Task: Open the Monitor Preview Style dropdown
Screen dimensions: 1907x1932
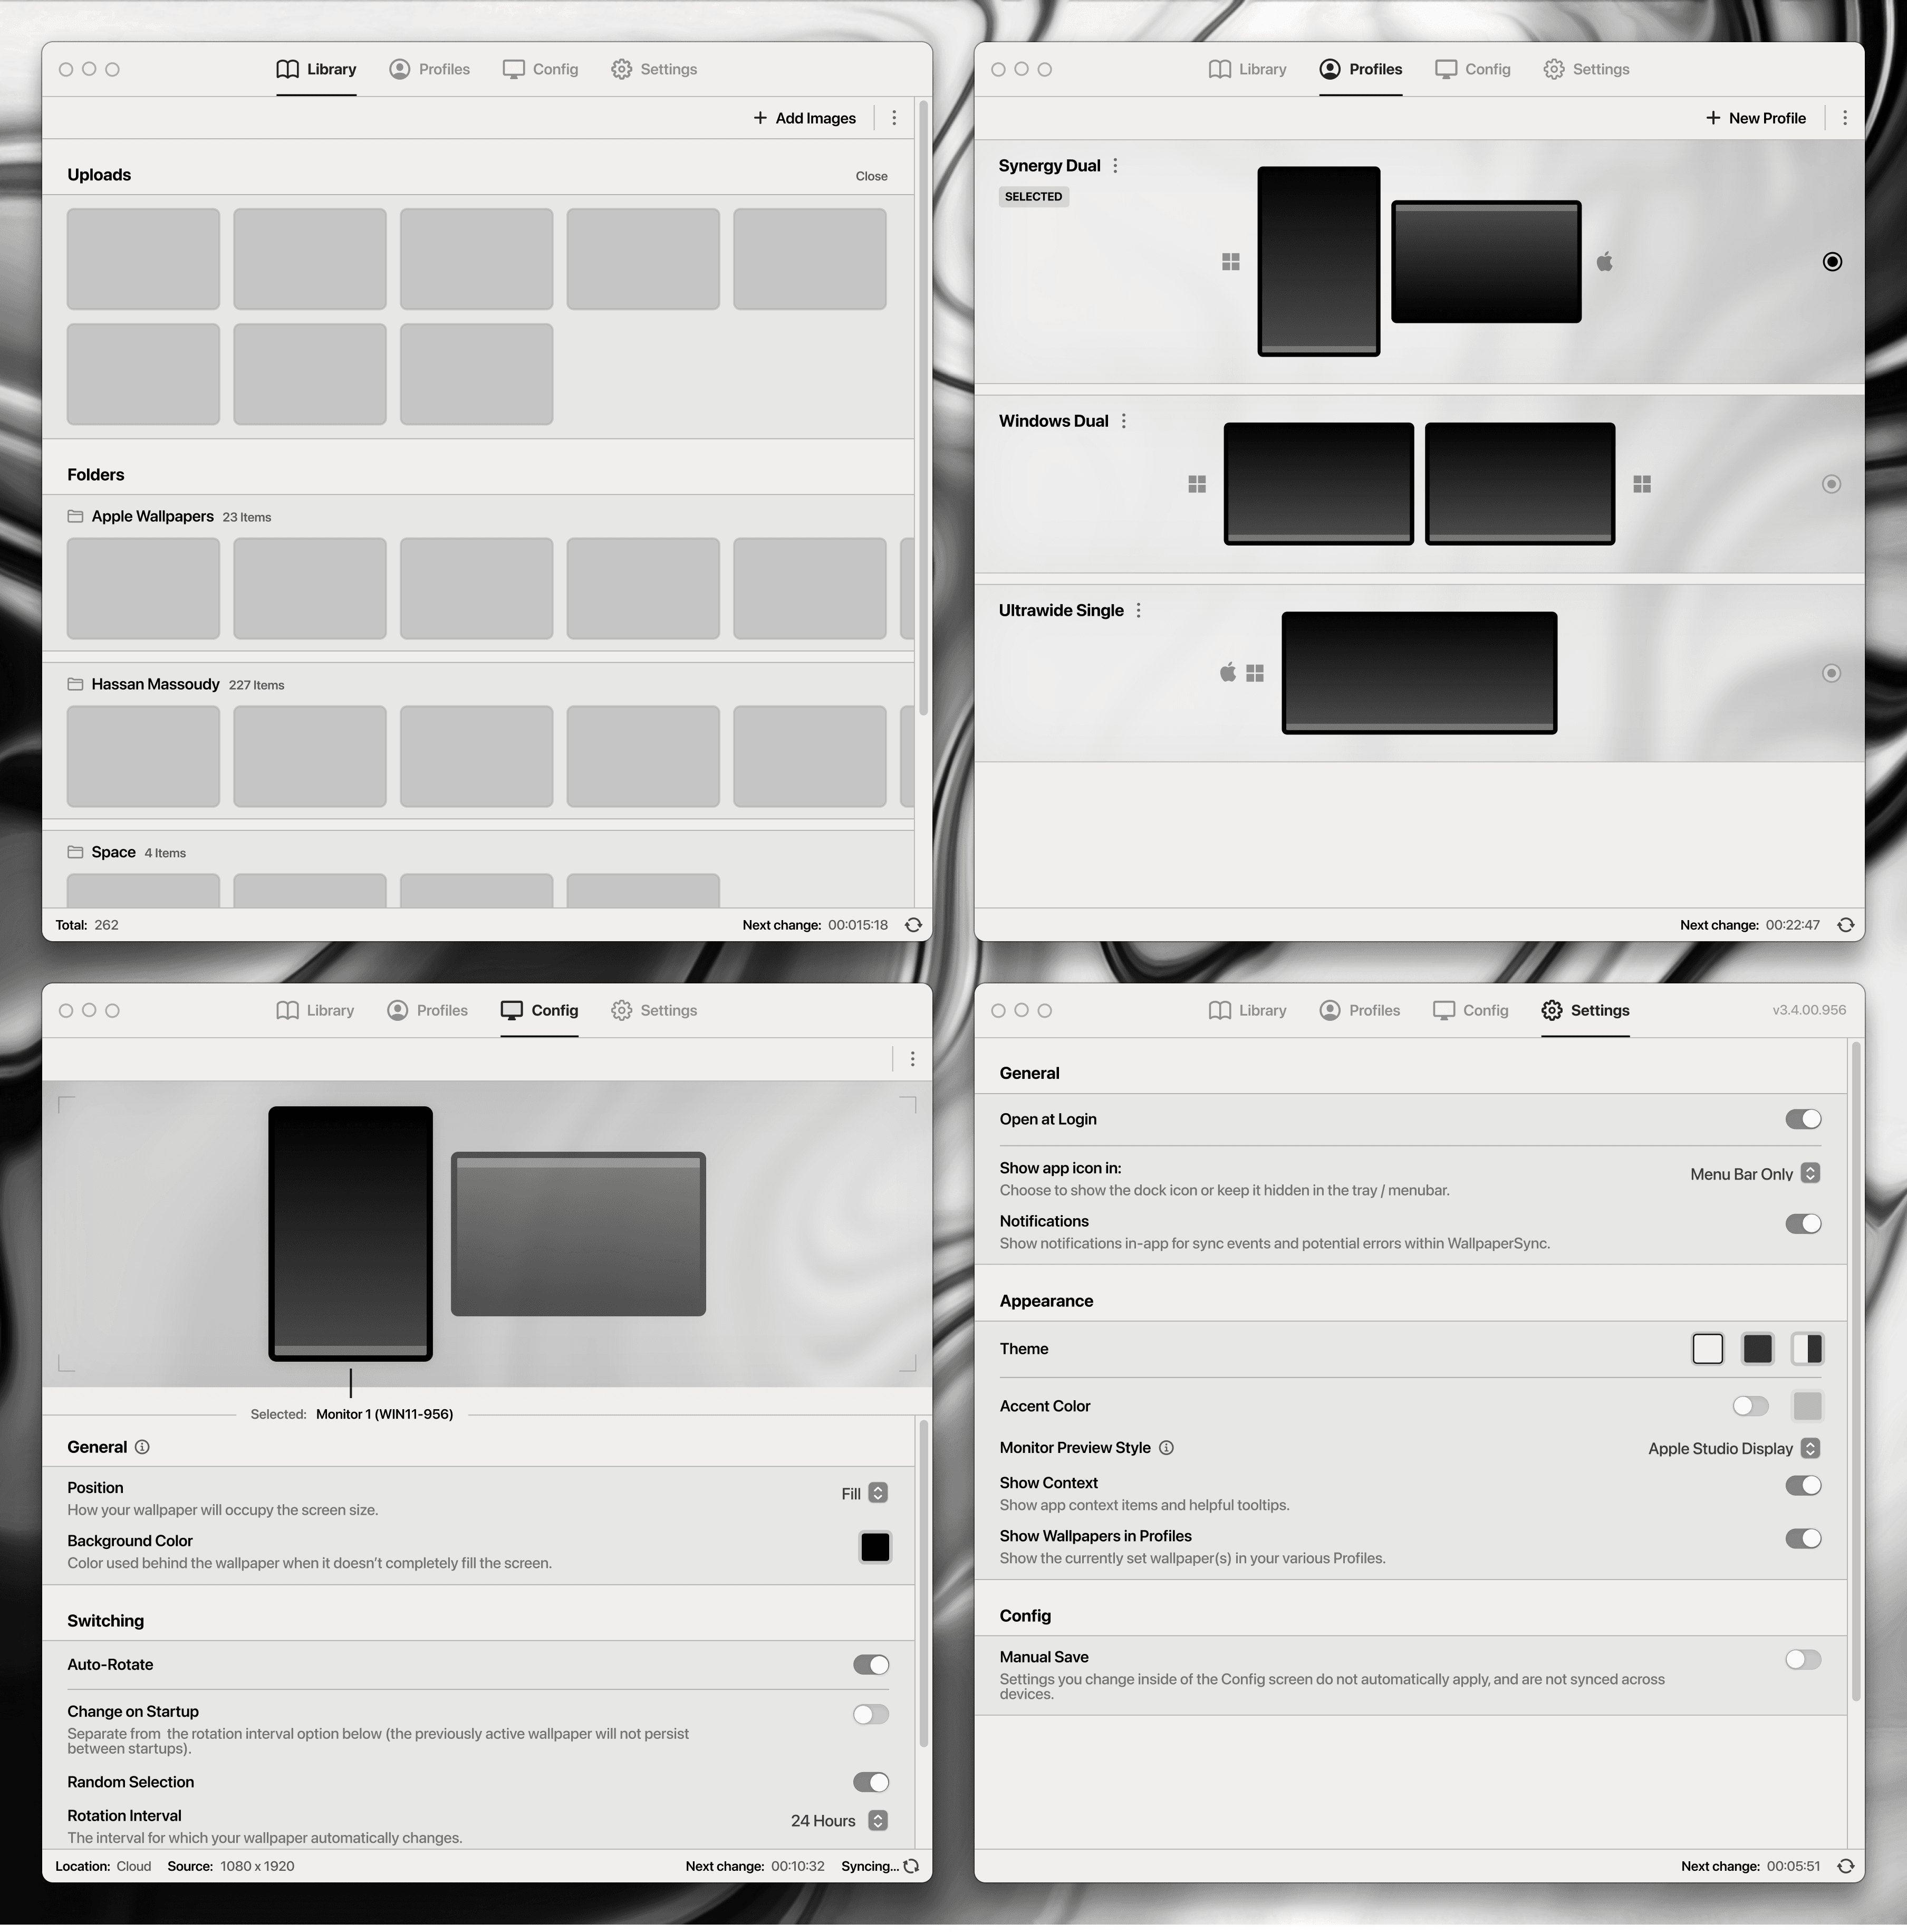Action: (x=1809, y=1448)
